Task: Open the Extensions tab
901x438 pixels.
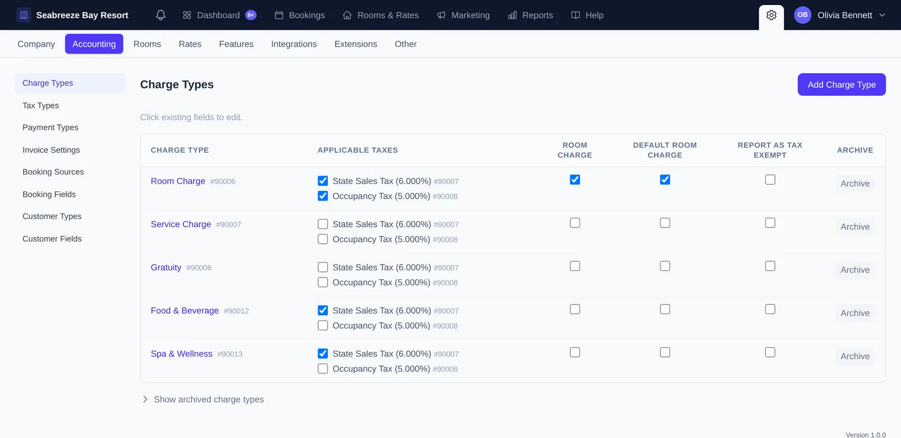Action: point(356,44)
